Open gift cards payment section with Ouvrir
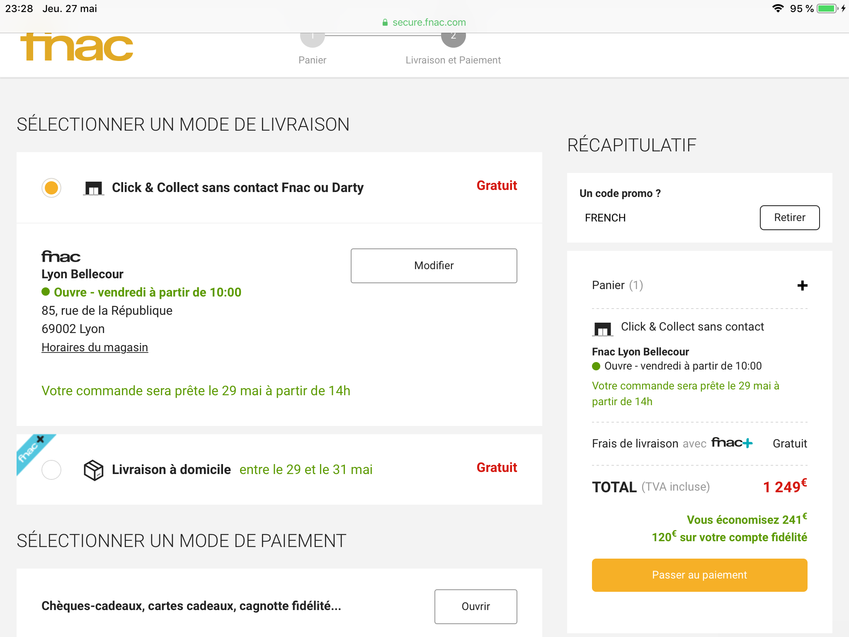The height and width of the screenshot is (637, 849). point(475,606)
